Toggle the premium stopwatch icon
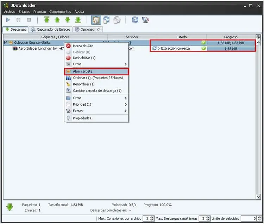This screenshot has width=264, height=224. pos(117,20)
